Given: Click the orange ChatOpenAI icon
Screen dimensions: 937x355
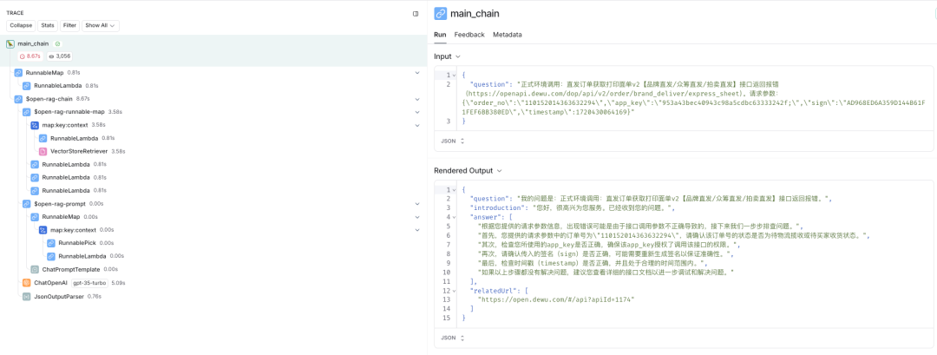Looking at the screenshot, I should pyautogui.click(x=26, y=283).
